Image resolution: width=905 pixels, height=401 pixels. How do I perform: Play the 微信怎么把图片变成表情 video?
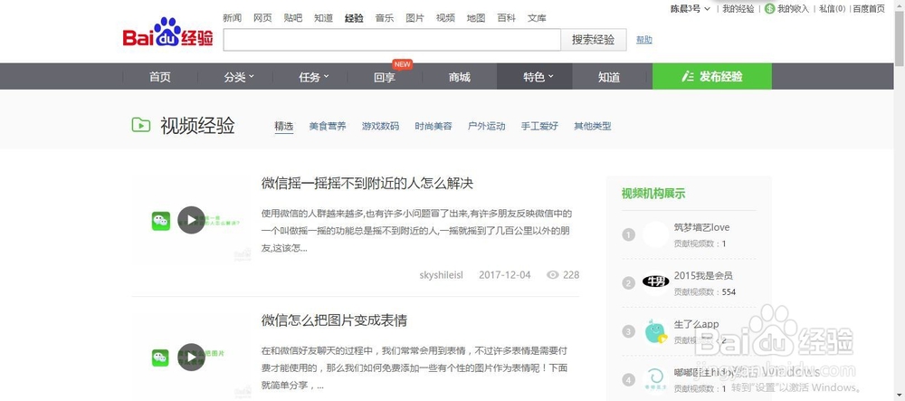pyautogui.click(x=191, y=358)
